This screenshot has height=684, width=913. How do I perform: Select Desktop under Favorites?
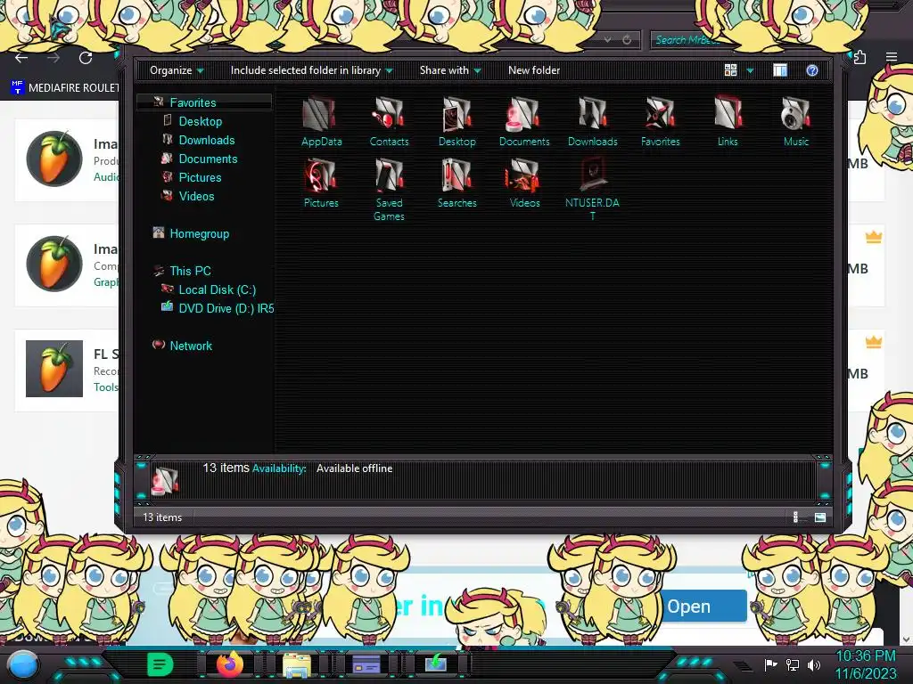(200, 121)
